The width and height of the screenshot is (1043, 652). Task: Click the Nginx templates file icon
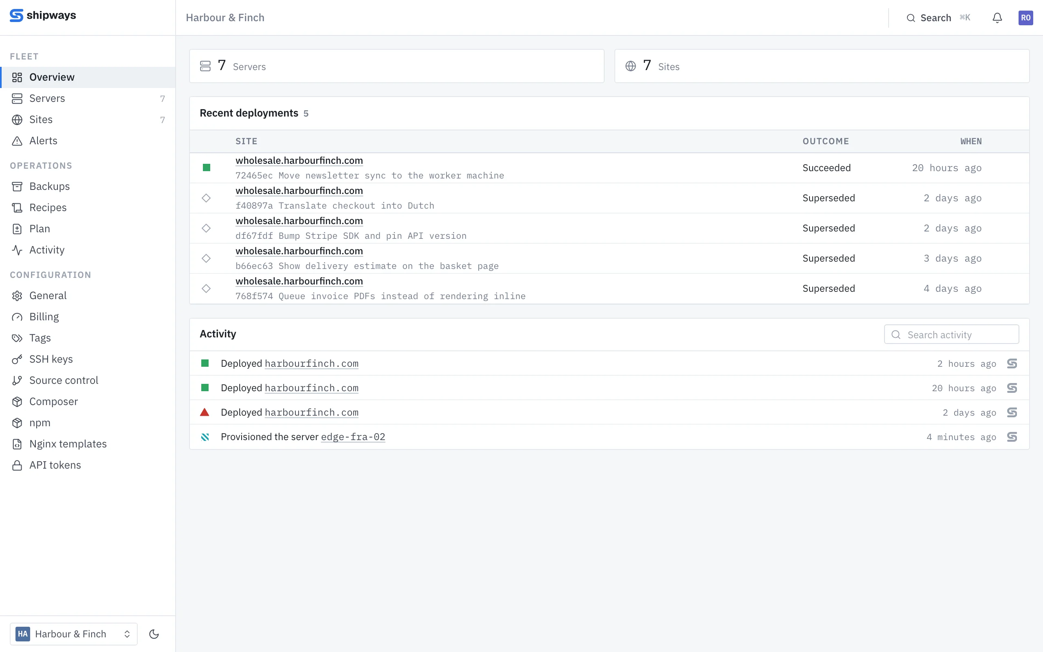click(x=17, y=444)
